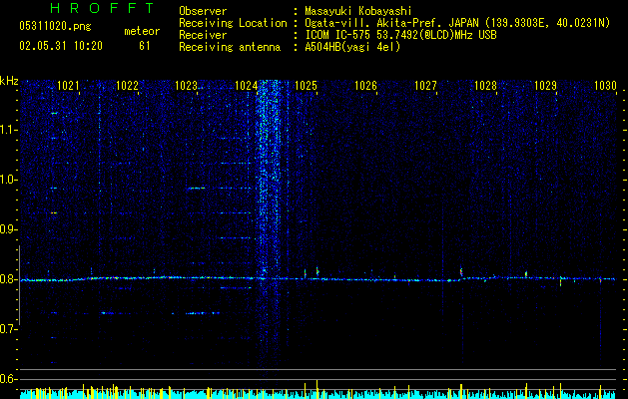Click the 1027 time marker
Image resolution: width=628 pixels, height=399 pixels.
click(x=425, y=86)
